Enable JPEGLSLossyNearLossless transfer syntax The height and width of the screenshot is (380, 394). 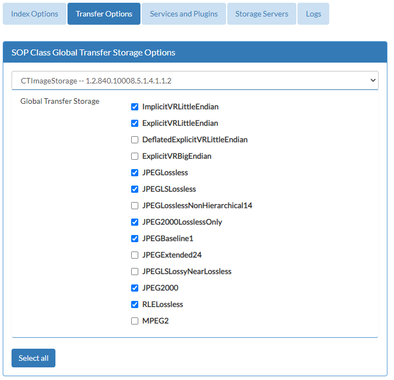coord(134,272)
